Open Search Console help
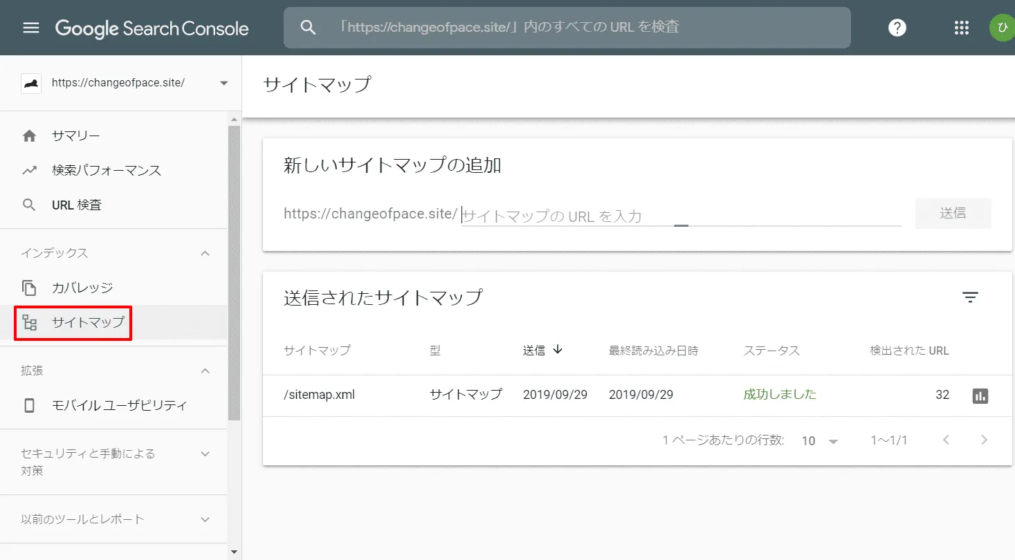The height and width of the screenshot is (560, 1015). click(897, 28)
